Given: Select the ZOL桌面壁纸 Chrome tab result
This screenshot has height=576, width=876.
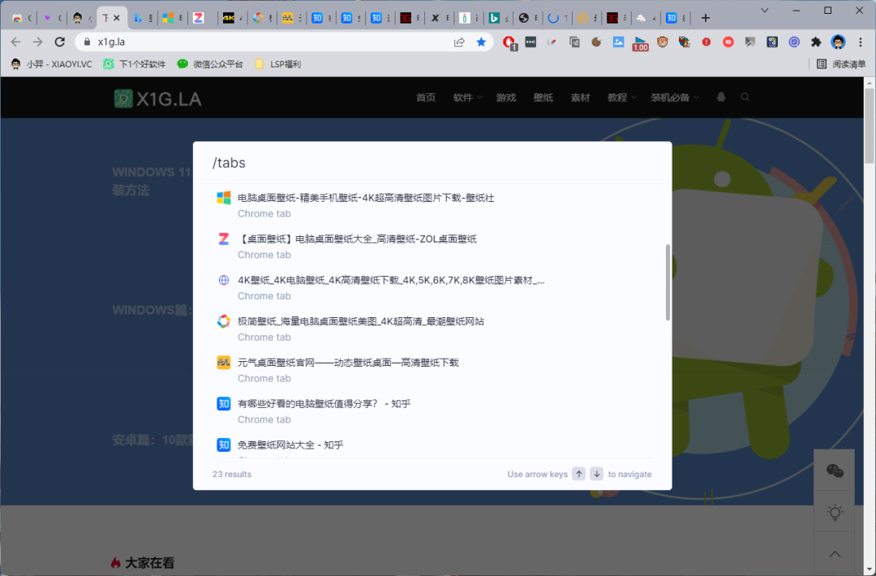Looking at the screenshot, I should [x=357, y=239].
